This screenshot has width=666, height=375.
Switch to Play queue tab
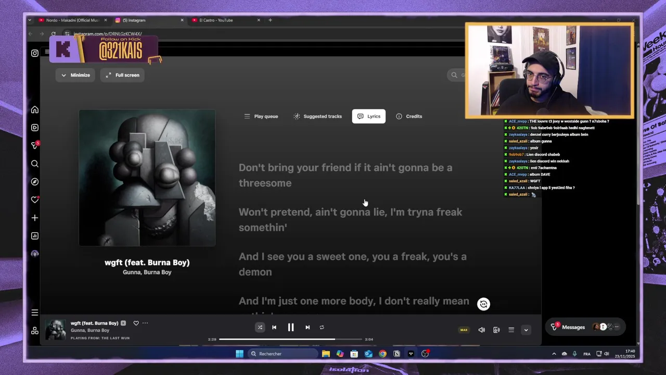tap(261, 116)
